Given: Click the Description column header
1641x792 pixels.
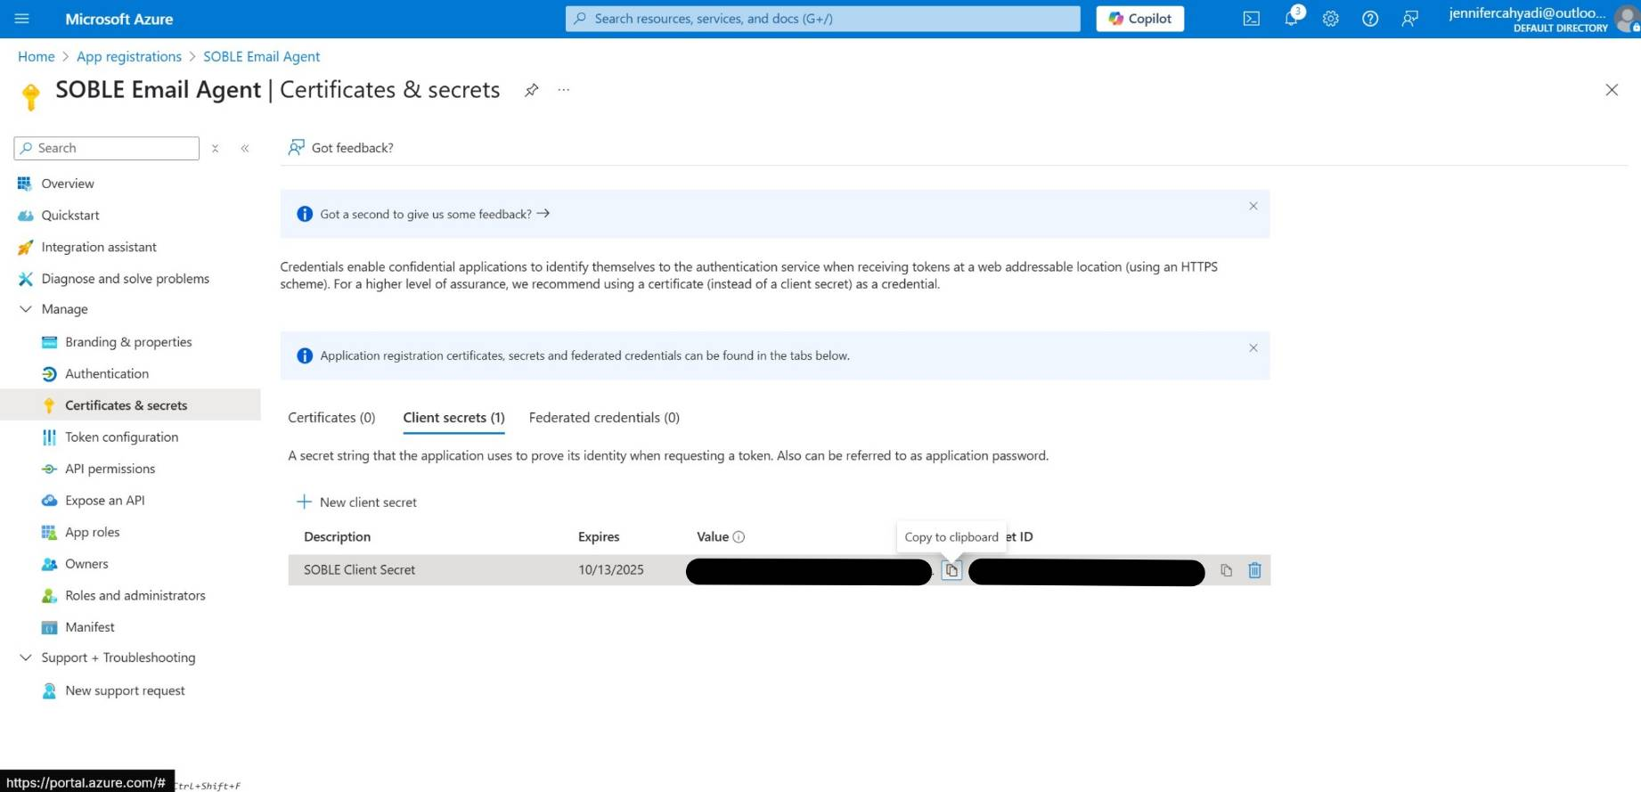Looking at the screenshot, I should [337, 537].
